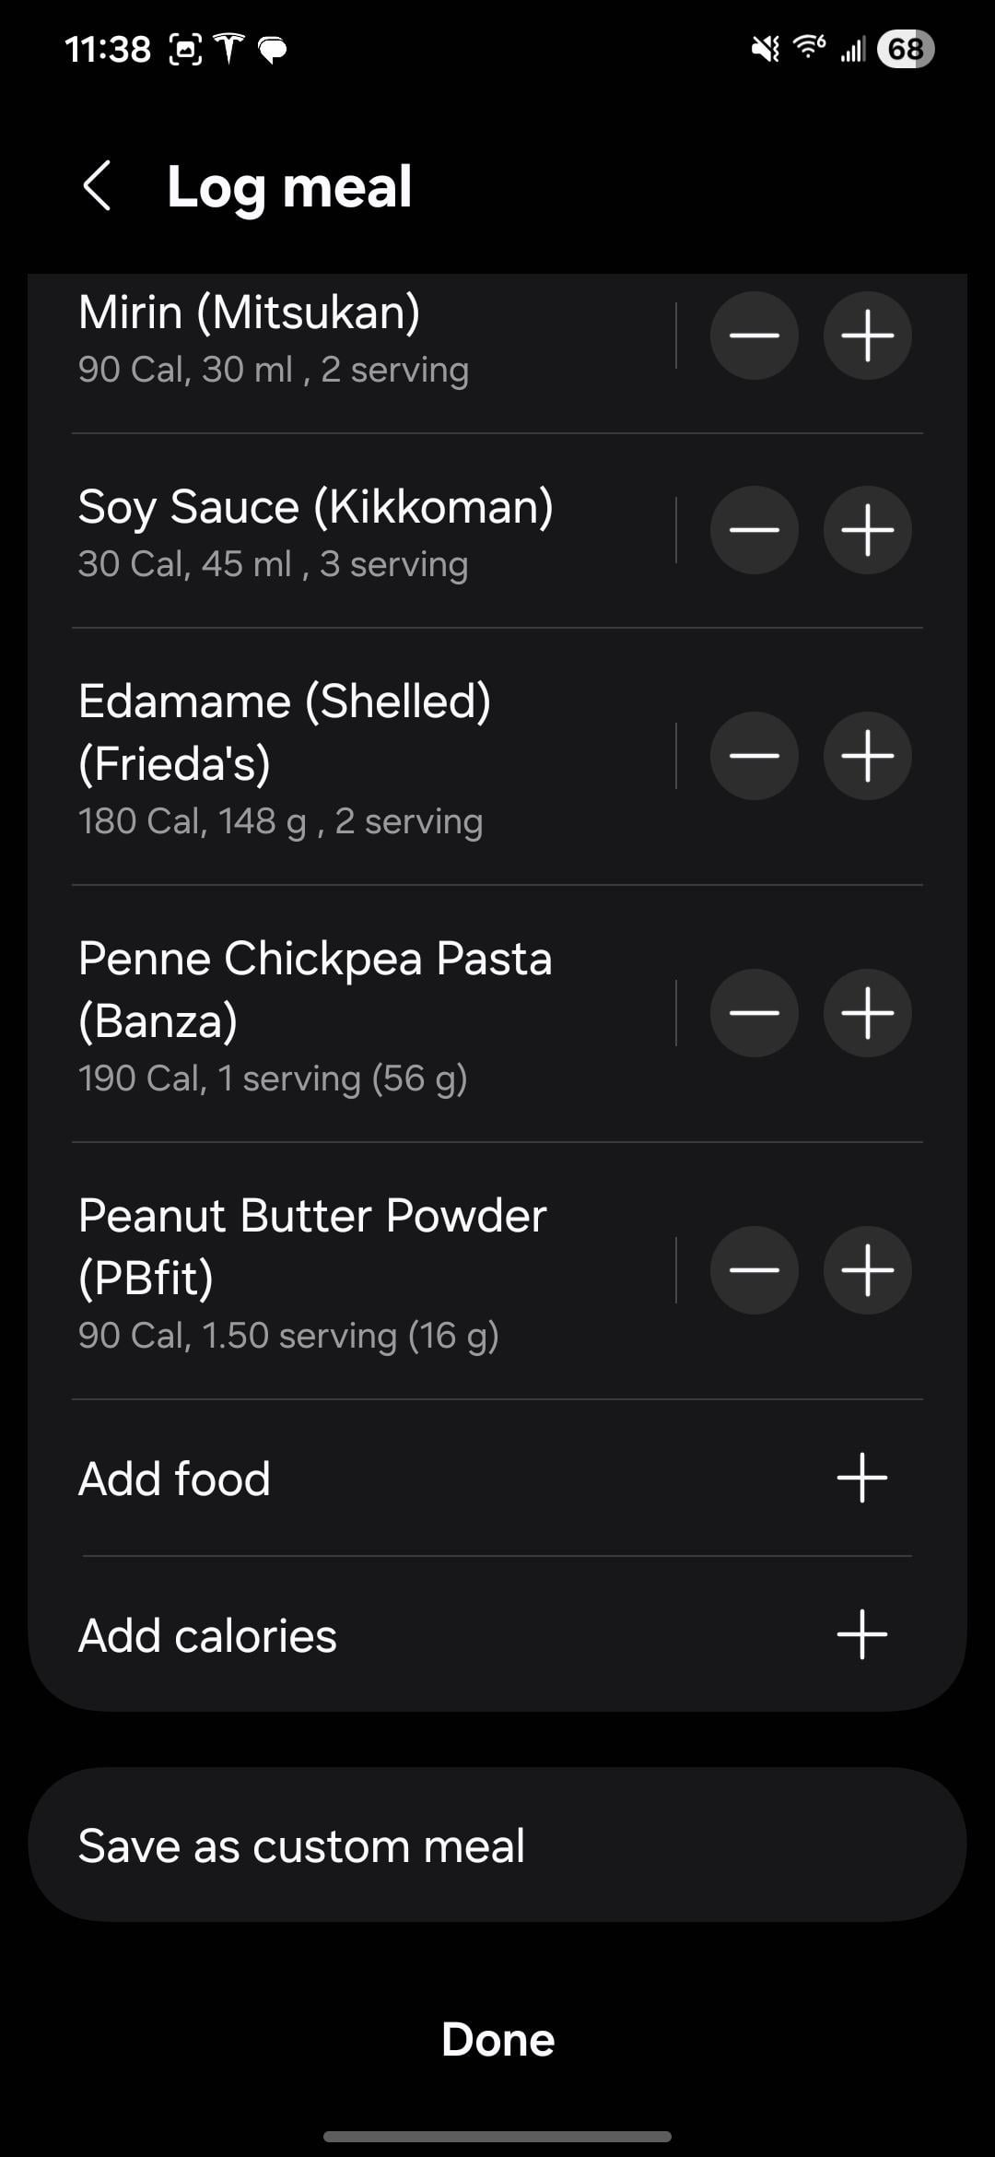Reduce Soy Sauce (Kikkoman) servings
995x2157 pixels.
click(754, 530)
